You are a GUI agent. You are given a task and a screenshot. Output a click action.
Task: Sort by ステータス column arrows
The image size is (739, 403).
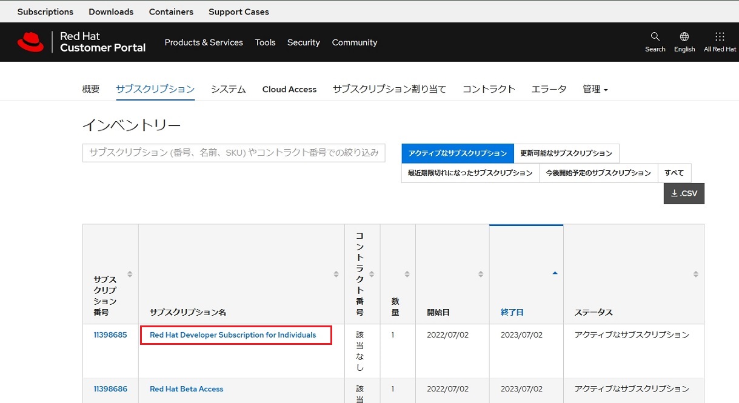point(695,275)
